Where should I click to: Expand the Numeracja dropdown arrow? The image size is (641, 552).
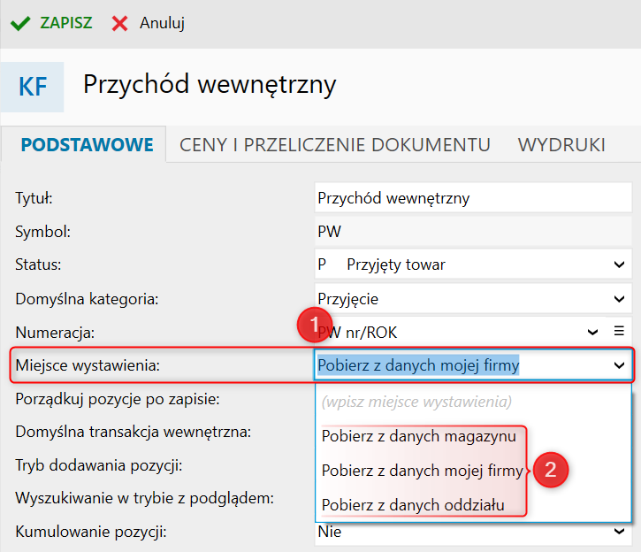tap(592, 332)
